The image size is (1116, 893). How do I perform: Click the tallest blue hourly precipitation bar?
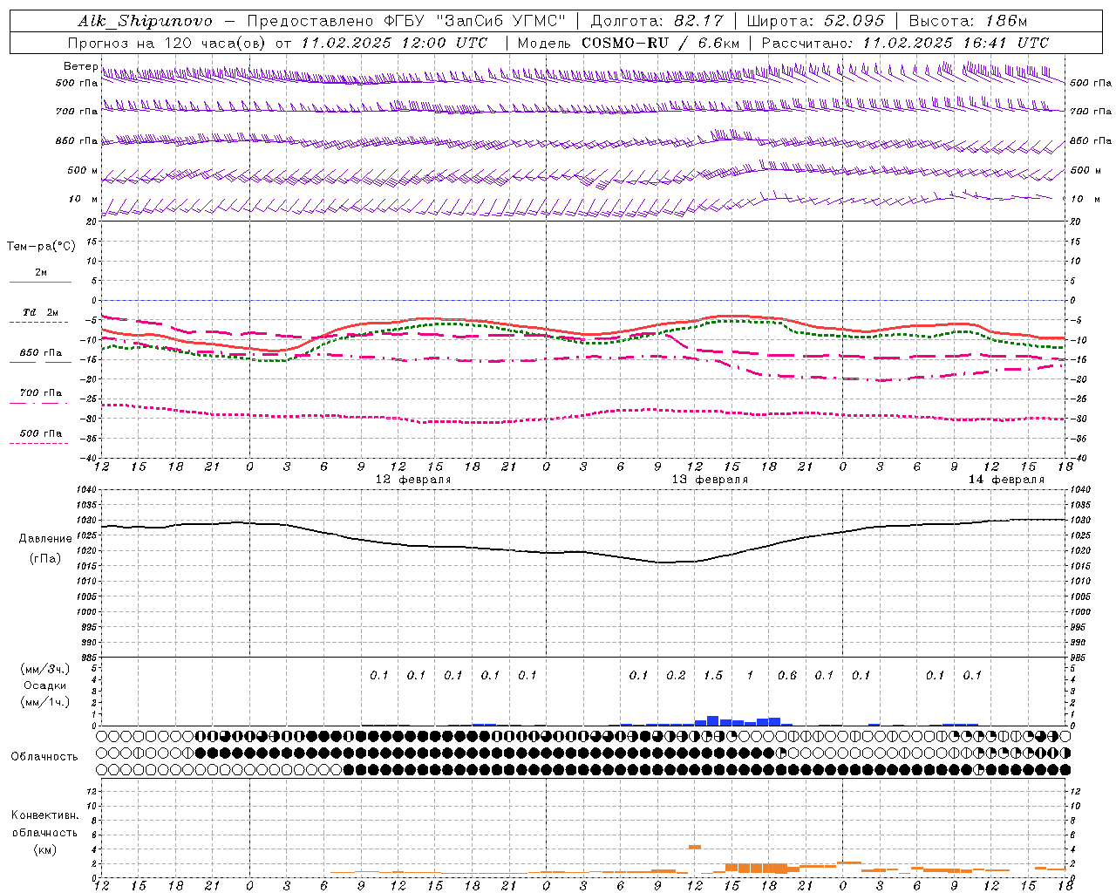[712, 720]
